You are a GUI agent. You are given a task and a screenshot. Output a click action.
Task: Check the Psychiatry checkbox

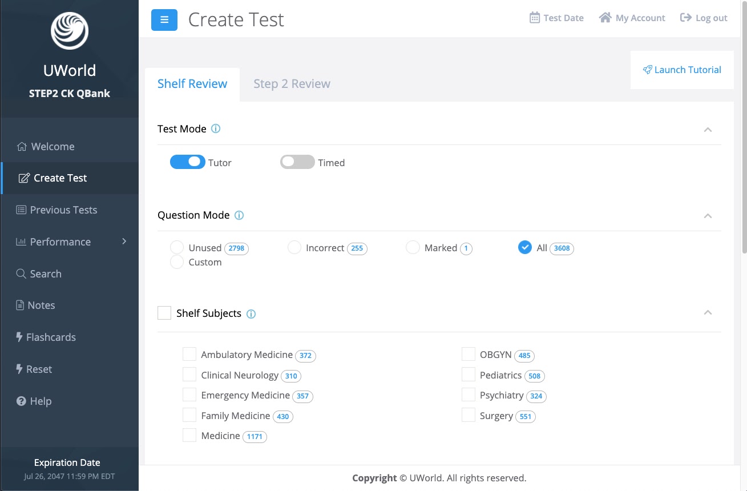(469, 395)
